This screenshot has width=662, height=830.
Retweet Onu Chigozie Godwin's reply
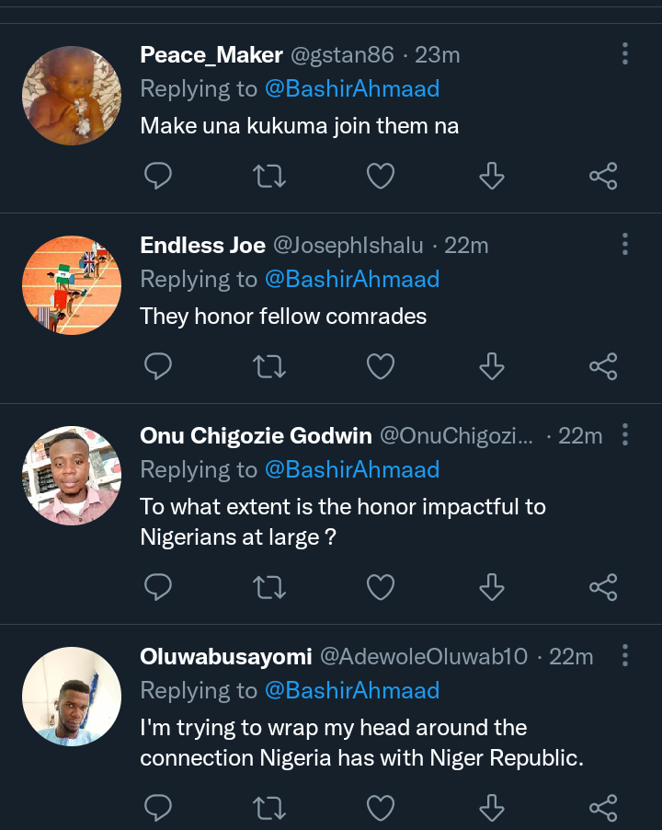(x=269, y=588)
